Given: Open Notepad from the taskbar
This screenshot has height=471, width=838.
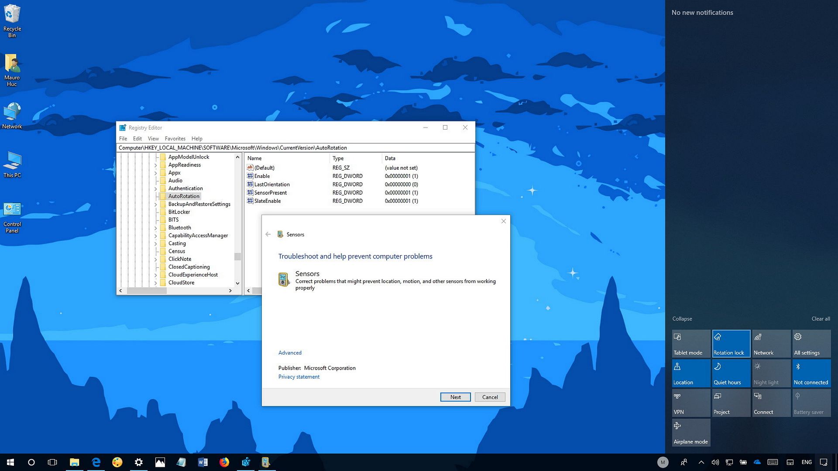Looking at the screenshot, I should click(x=182, y=462).
